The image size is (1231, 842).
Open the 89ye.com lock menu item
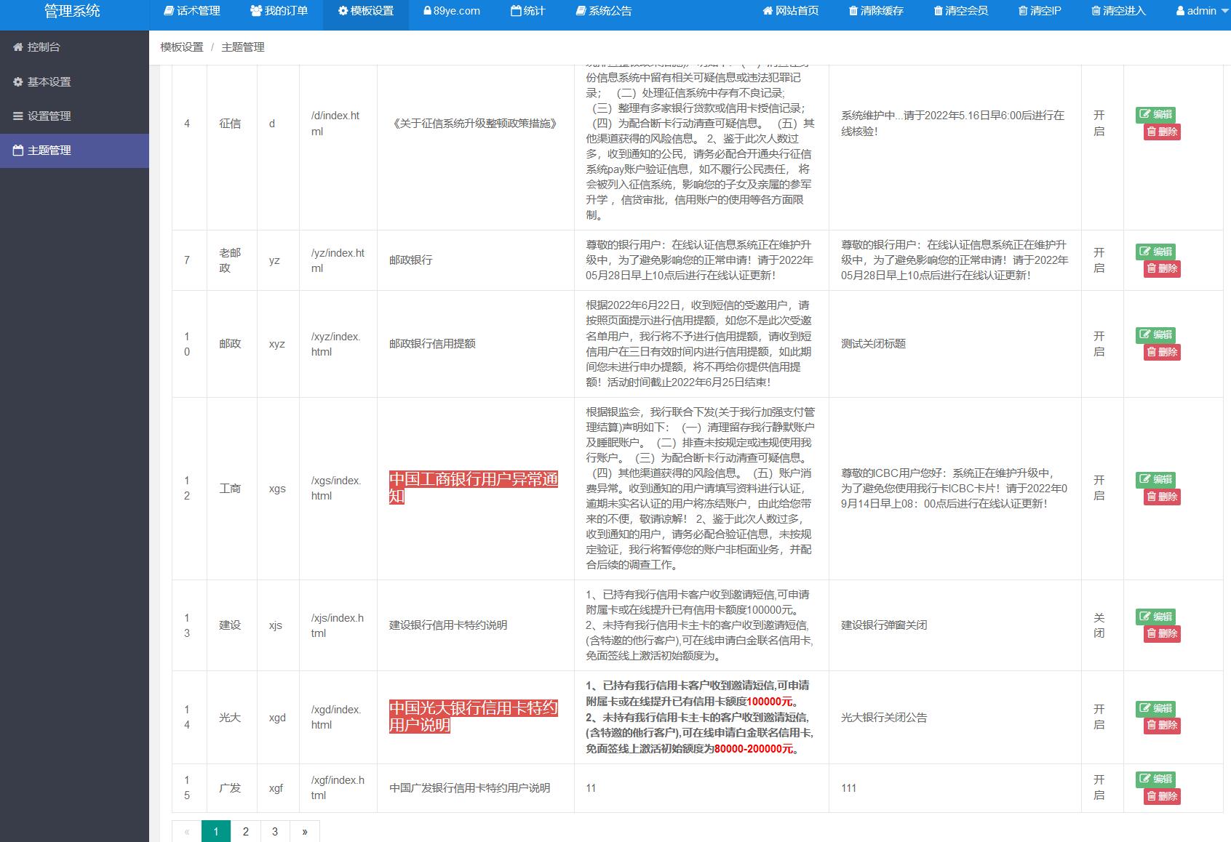452,11
